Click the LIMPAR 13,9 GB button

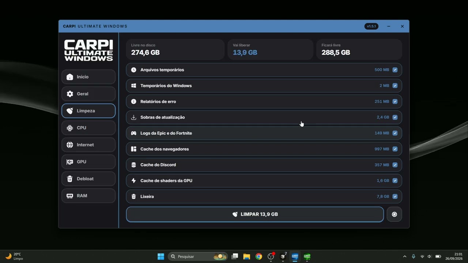point(255,214)
